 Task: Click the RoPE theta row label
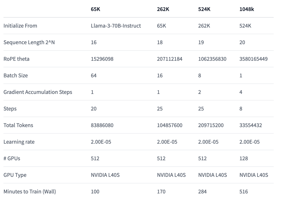click(x=16, y=59)
